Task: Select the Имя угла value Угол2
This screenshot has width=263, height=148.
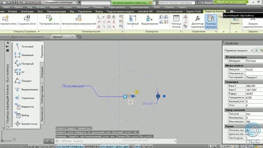Action: pyautogui.click(x=254, y=69)
